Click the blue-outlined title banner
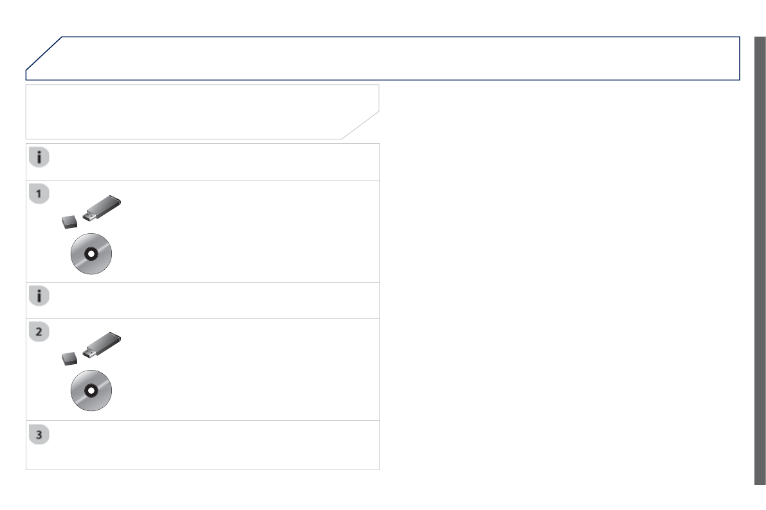The image size is (766, 510). (386, 58)
